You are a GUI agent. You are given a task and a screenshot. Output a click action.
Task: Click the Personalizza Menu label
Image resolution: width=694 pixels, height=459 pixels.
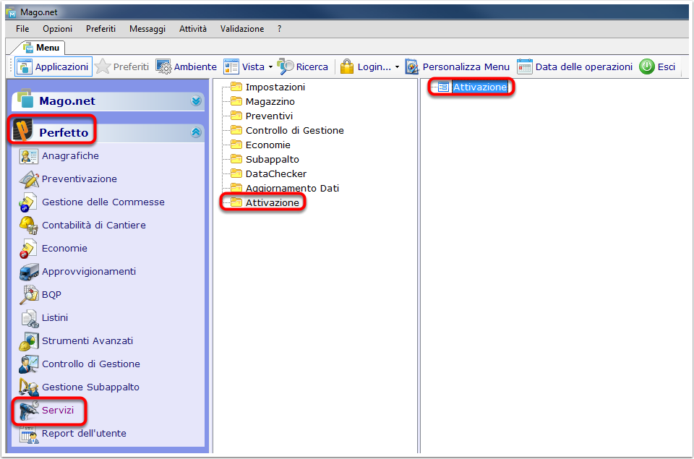pyautogui.click(x=466, y=67)
